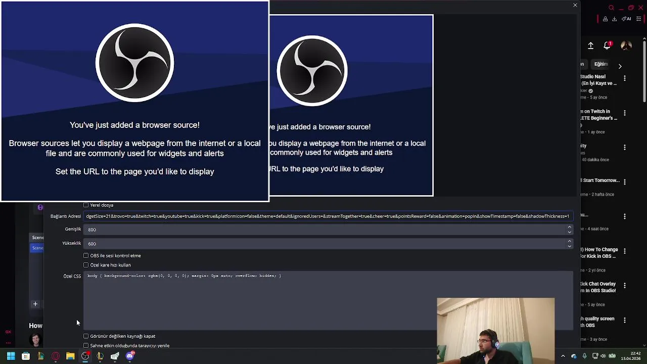The image size is (647, 364).
Task: Decrease Yükseklik with down arrow
Action: 569,246
